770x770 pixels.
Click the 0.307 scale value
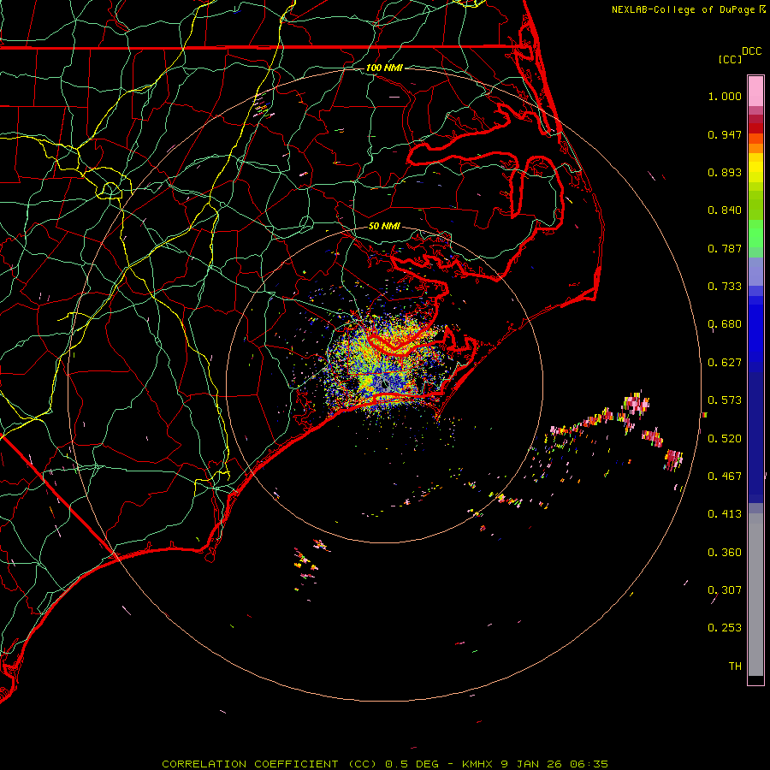click(725, 590)
